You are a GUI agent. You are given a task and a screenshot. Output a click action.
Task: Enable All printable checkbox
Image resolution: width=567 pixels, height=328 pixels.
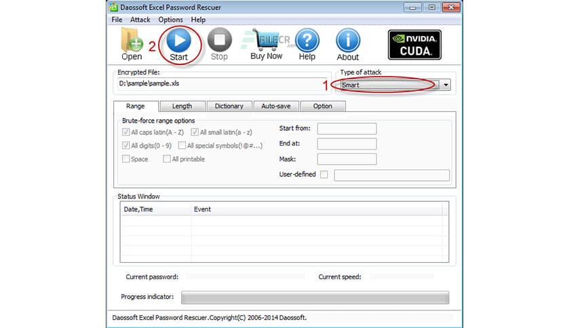[167, 159]
